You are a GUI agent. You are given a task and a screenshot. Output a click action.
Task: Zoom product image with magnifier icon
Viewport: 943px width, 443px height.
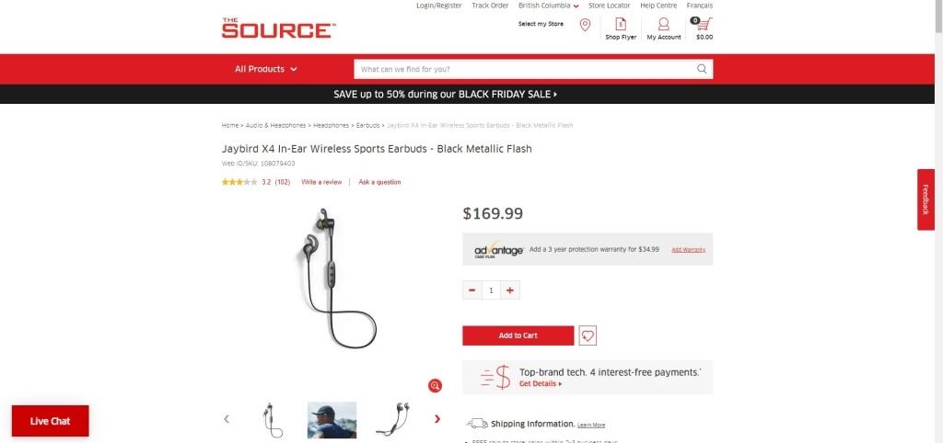(435, 385)
